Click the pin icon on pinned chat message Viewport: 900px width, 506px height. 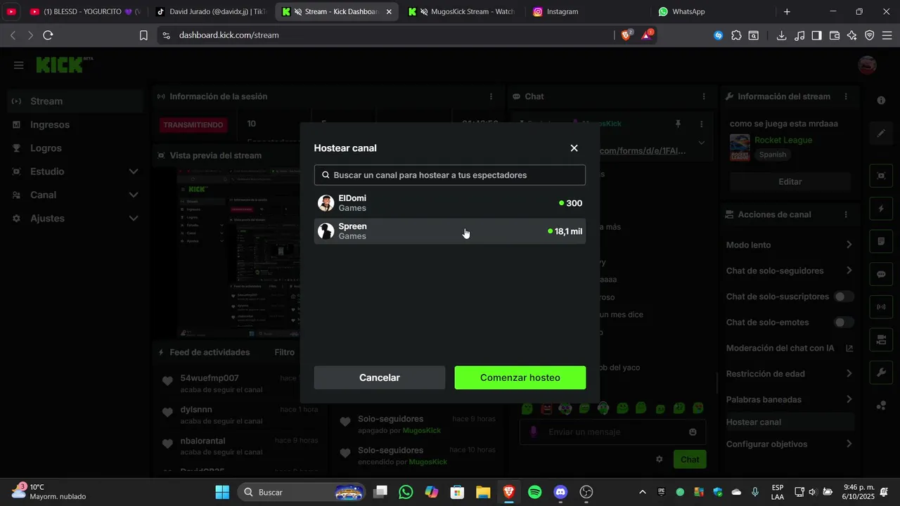pyautogui.click(x=678, y=124)
